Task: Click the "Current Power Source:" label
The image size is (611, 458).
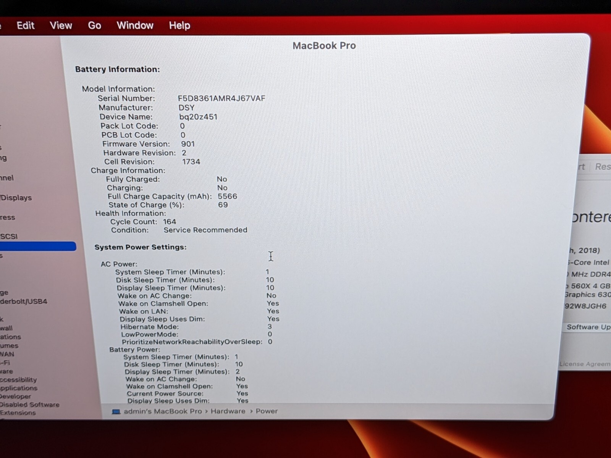Action: [165, 393]
